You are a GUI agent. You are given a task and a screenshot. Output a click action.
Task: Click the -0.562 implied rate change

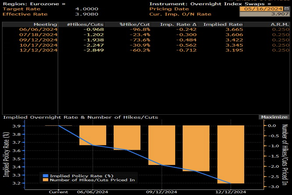click(186, 45)
